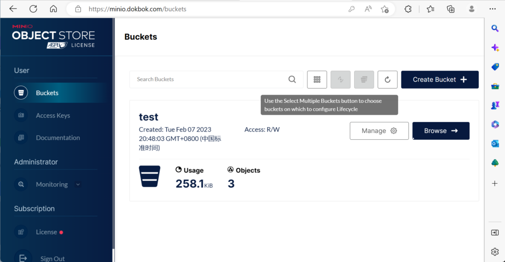
Task: Select Buckets in the sidebar
Action: [47, 93]
